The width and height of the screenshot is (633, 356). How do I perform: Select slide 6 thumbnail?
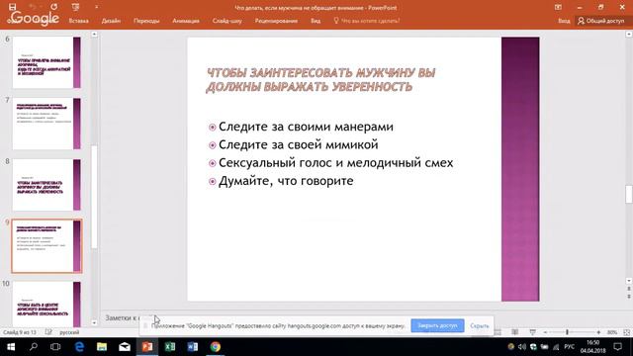click(x=46, y=62)
